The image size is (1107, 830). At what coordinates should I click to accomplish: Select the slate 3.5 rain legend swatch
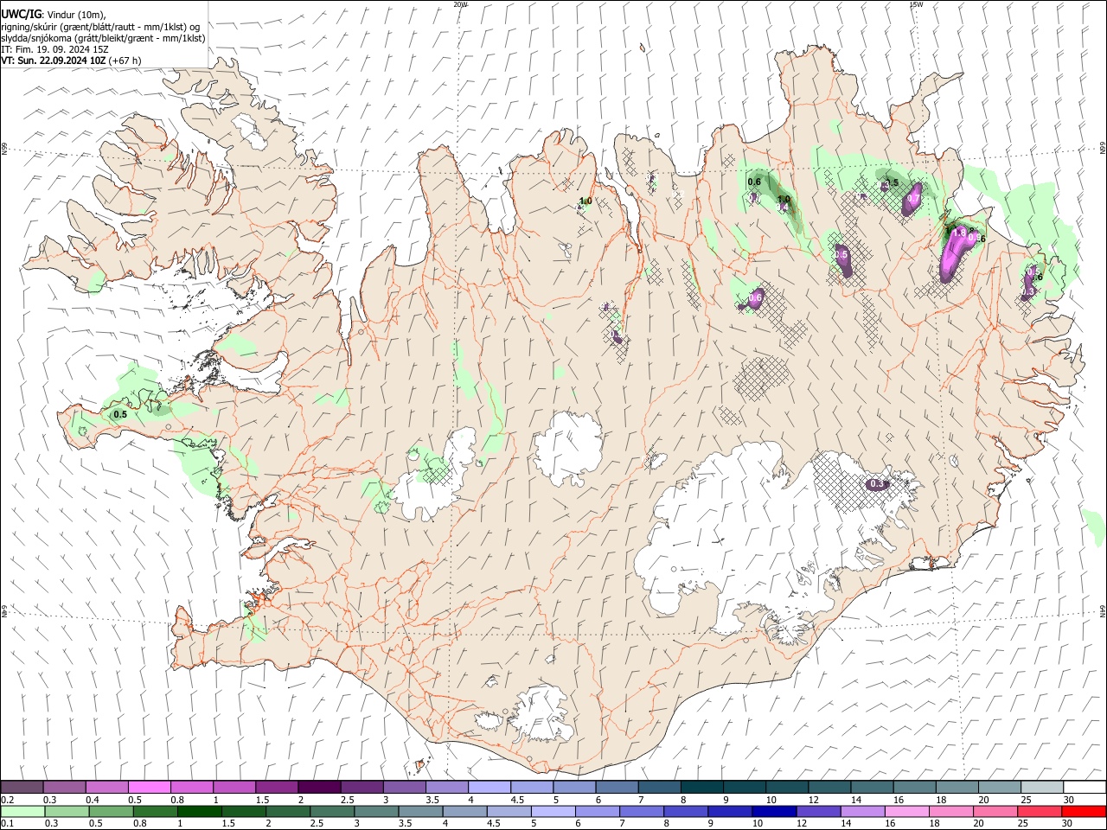[x=420, y=811]
